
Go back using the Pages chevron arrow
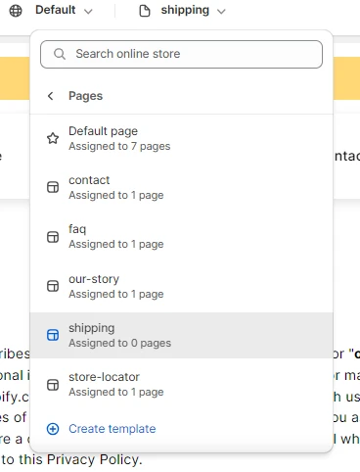point(50,96)
